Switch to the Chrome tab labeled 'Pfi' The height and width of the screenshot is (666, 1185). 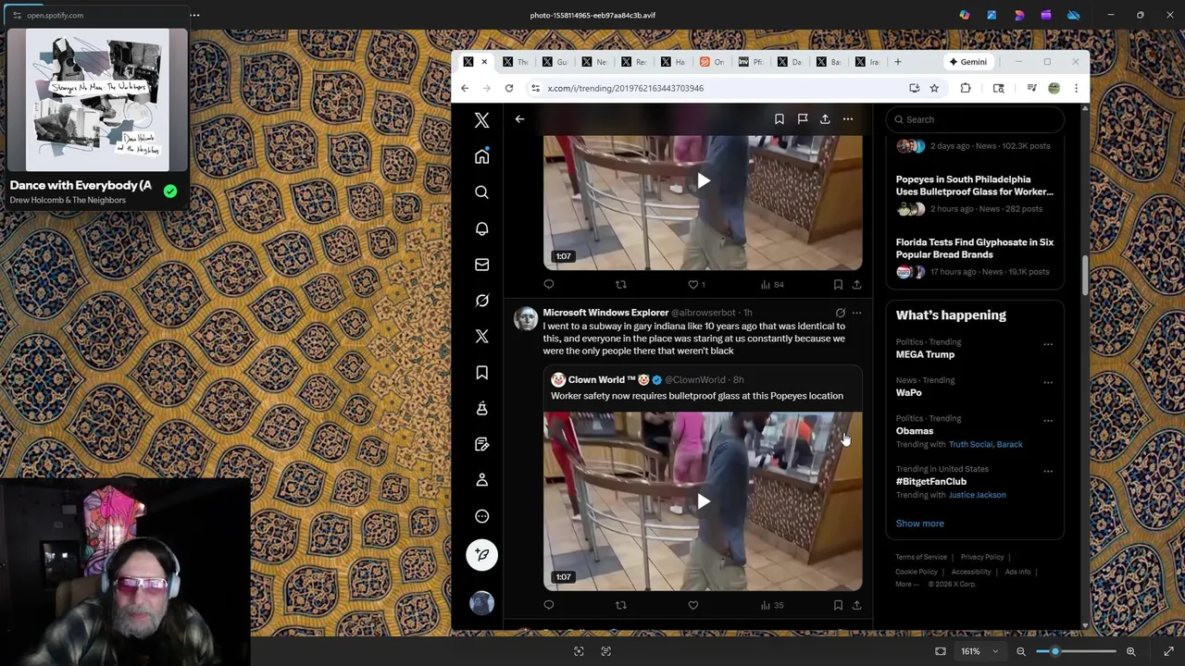click(751, 62)
